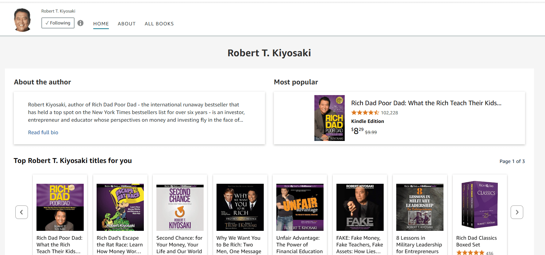
Task: Click carousel title Rich Dad Poor Dad: What the Rich
Action: pos(59,245)
